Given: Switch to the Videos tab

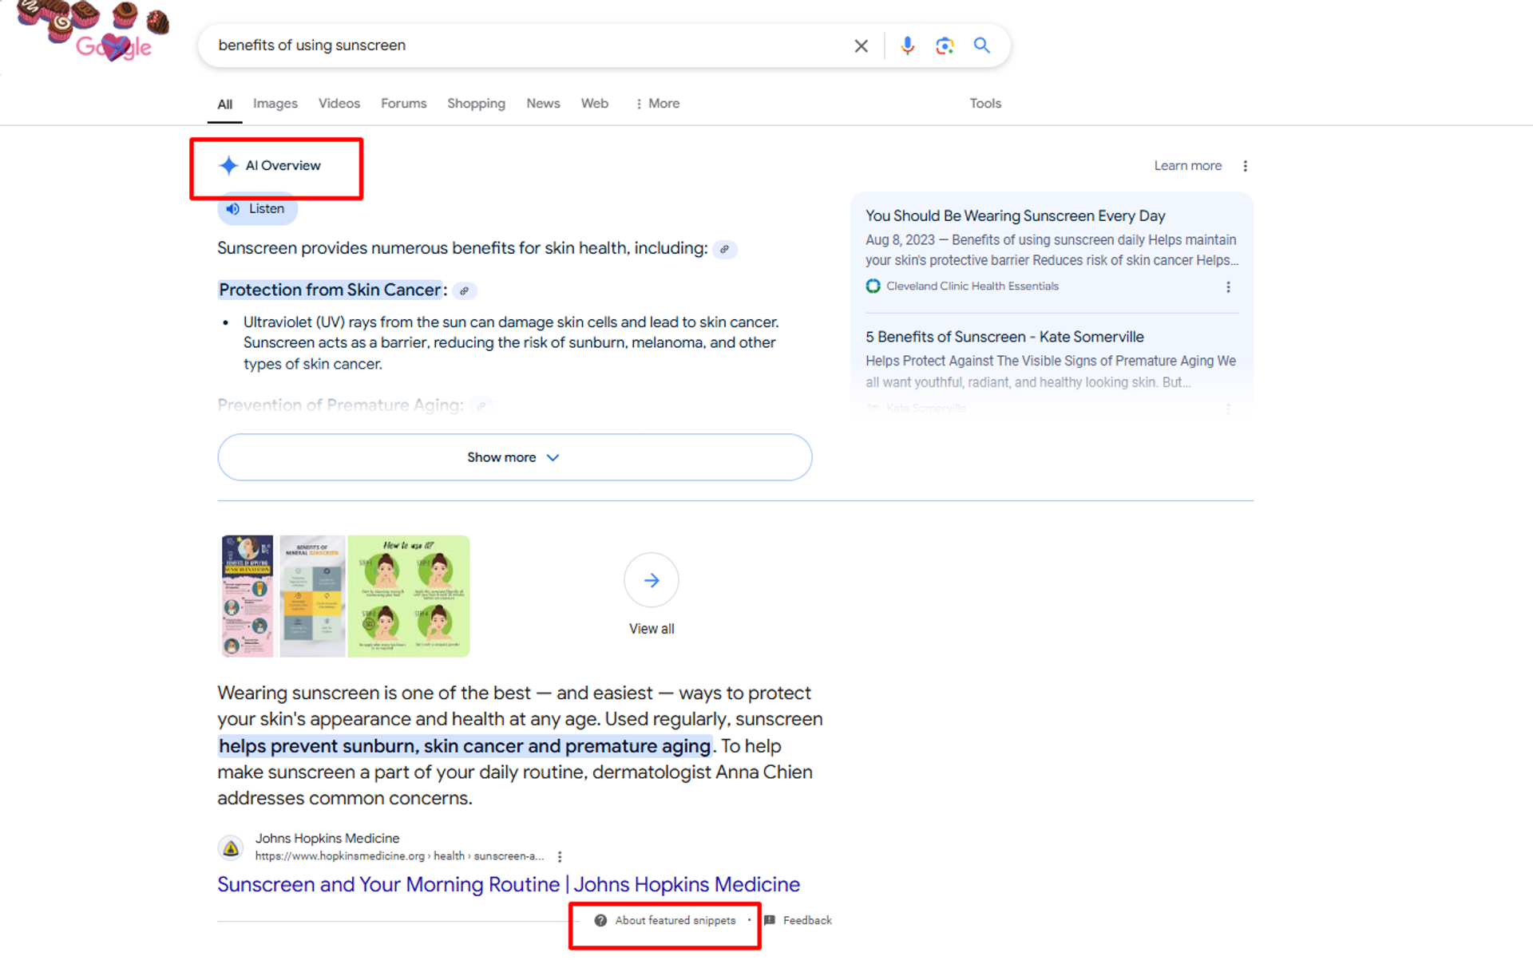Looking at the screenshot, I should [x=339, y=104].
